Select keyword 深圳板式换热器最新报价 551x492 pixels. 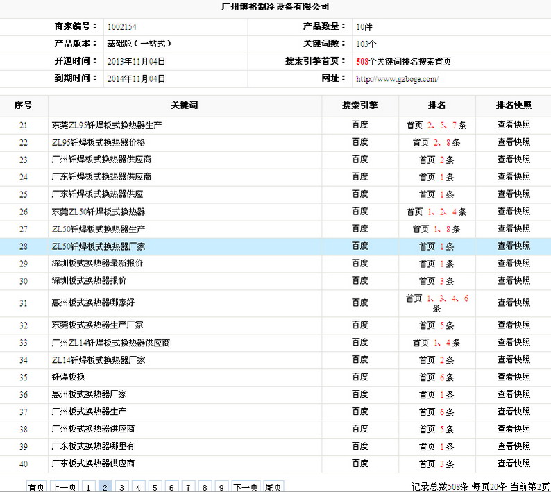point(97,263)
